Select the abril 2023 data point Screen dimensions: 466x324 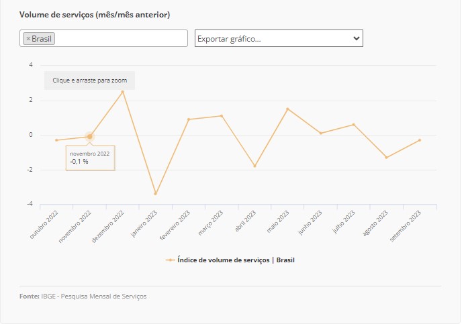pyautogui.click(x=254, y=166)
